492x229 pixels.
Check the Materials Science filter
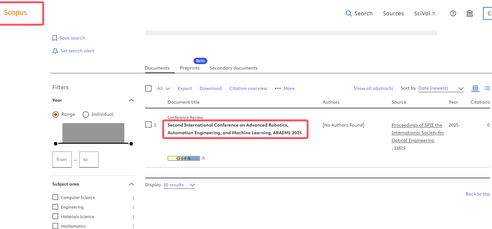pyautogui.click(x=55, y=216)
